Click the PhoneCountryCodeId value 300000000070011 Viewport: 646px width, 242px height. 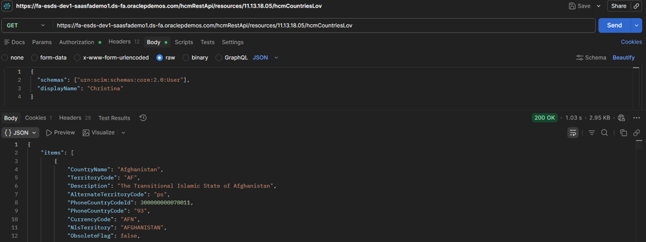click(x=165, y=202)
